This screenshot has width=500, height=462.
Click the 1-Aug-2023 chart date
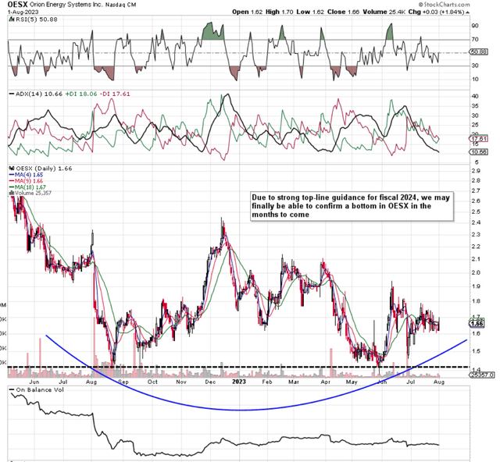(23, 12)
